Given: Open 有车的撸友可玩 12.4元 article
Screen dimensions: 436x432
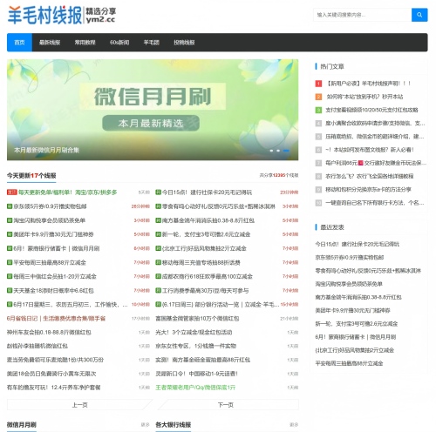Looking at the screenshot, I should tap(54, 388).
